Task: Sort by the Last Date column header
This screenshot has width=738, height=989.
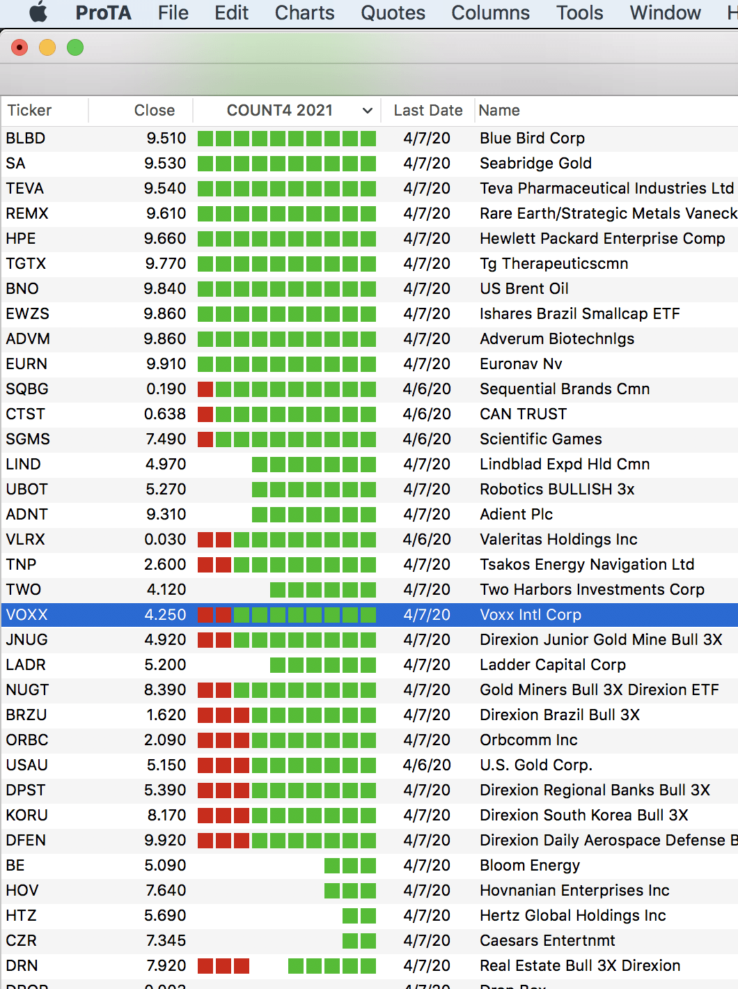Action: (x=427, y=111)
